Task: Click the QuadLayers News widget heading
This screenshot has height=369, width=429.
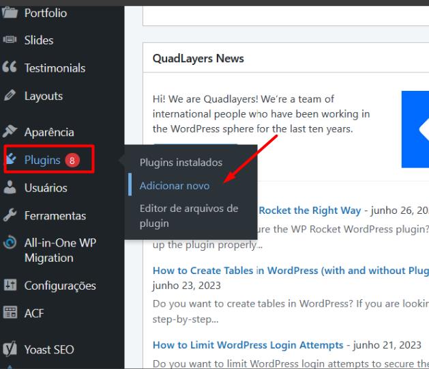Action: (x=198, y=59)
